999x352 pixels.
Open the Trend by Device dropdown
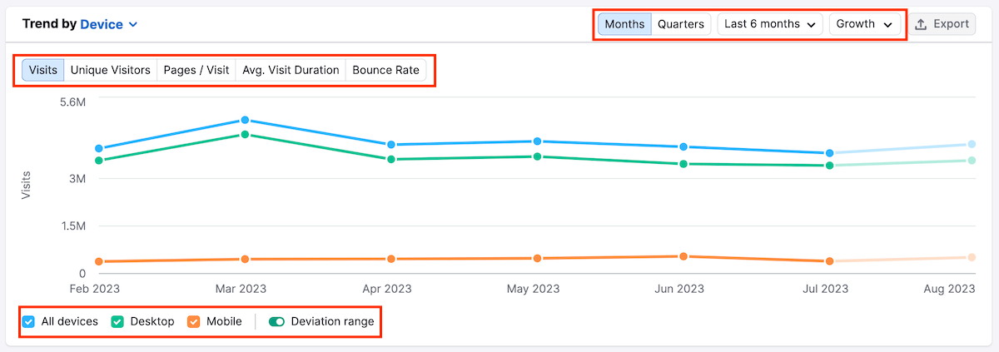[x=109, y=24]
